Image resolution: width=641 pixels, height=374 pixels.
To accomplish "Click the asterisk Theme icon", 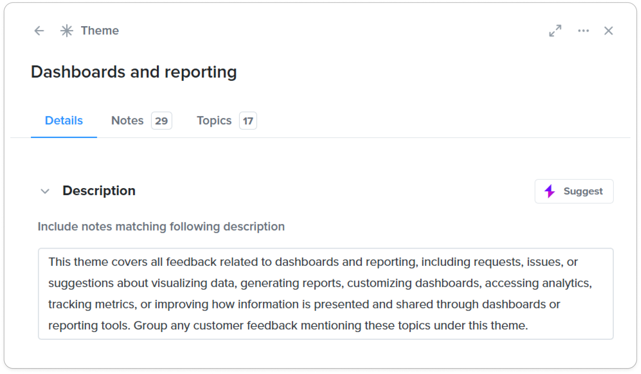I will (67, 31).
